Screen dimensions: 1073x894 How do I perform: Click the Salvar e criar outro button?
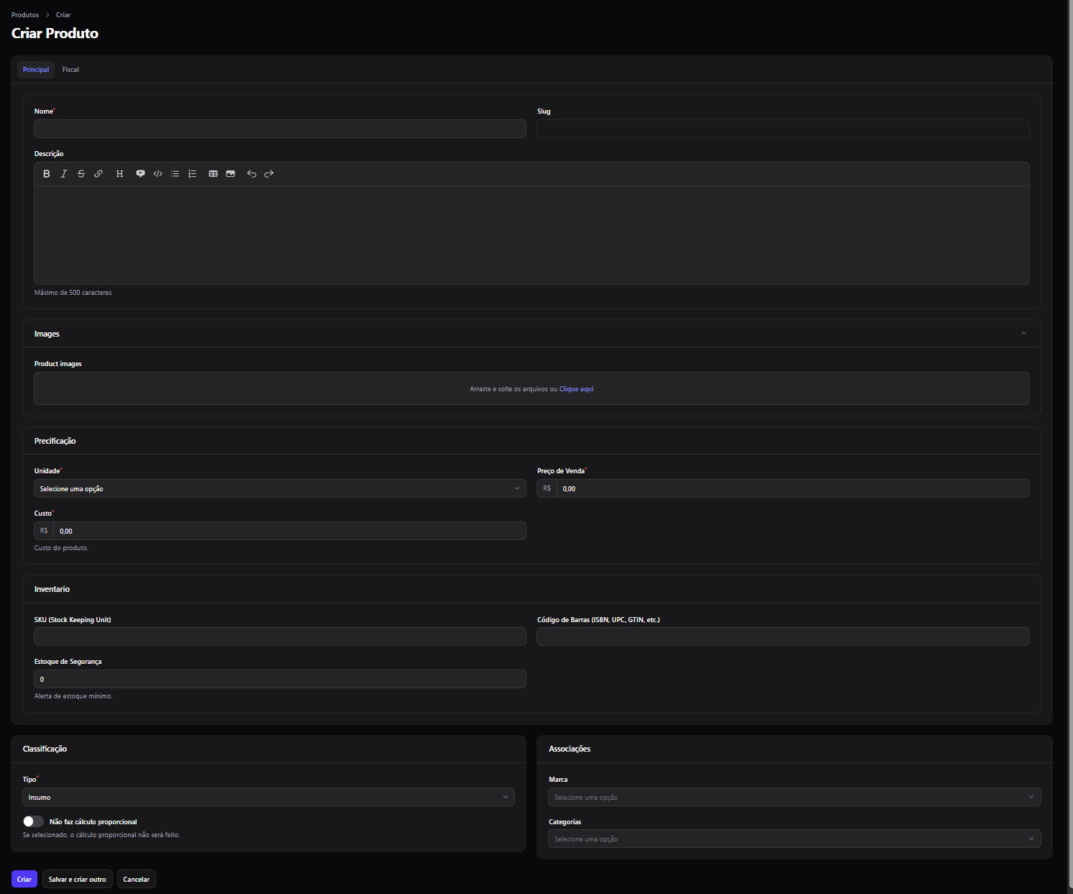78,879
